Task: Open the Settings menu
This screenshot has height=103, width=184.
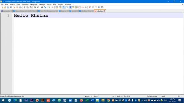Action: coord(42,4)
